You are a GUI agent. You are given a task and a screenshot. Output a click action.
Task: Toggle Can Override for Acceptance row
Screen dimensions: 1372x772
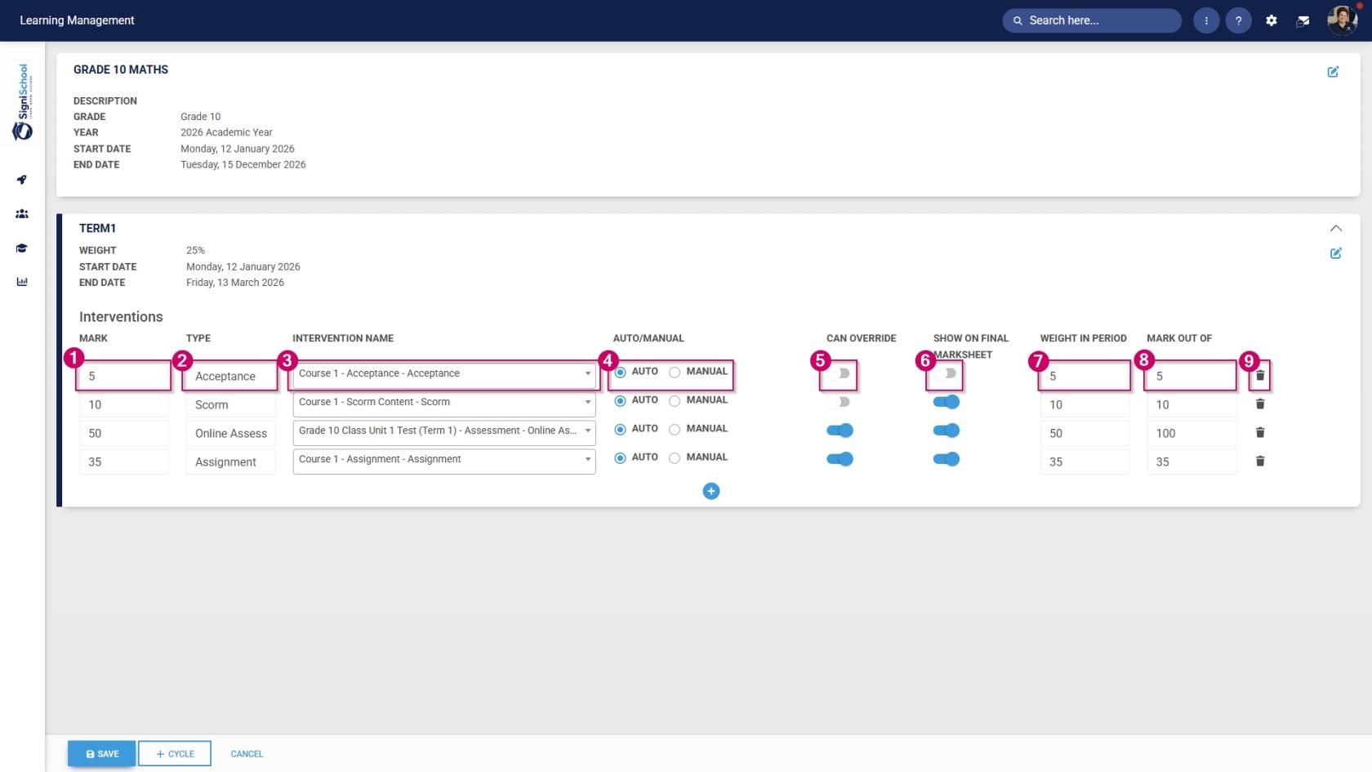(x=839, y=373)
